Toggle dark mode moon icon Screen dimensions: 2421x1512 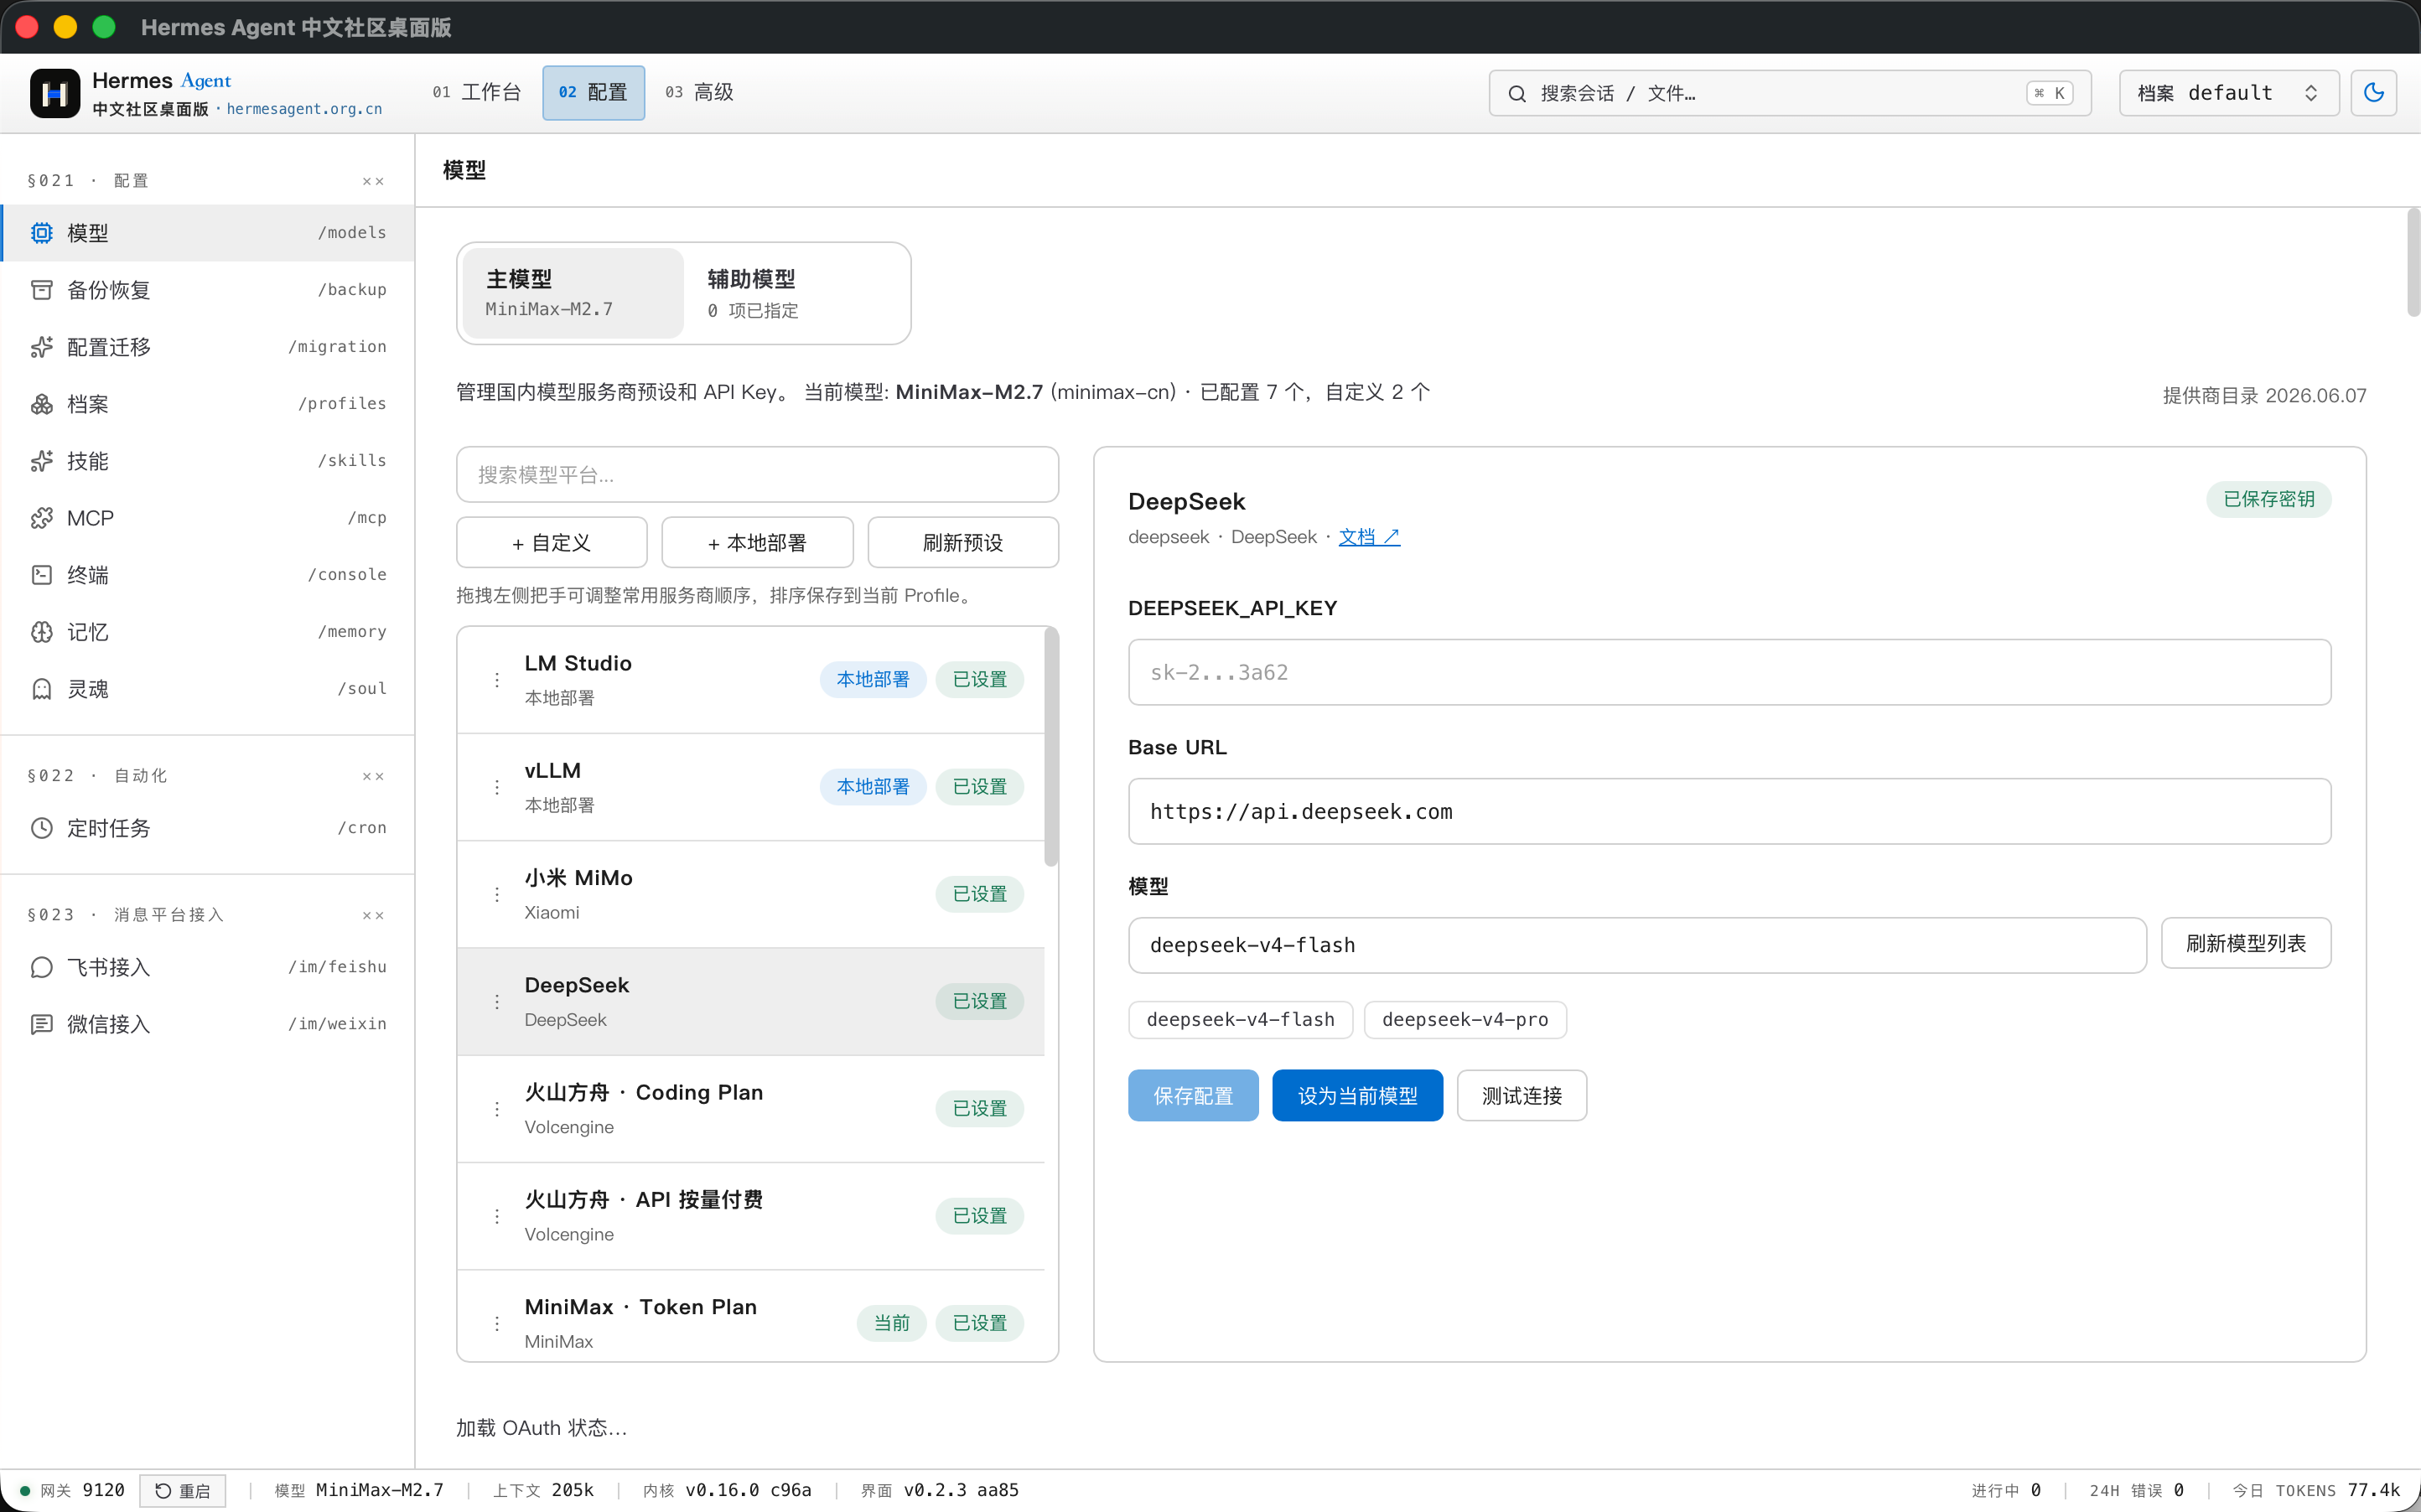coord(2373,93)
